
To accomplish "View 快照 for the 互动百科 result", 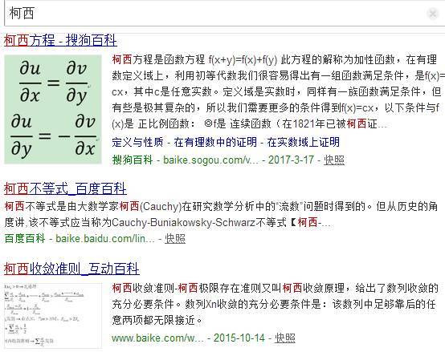I will click(x=285, y=338).
